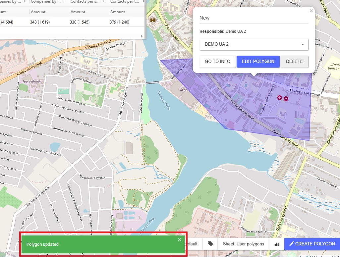
Task: Click the tag icon in bottom toolbar
Action: click(x=210, y=244)
